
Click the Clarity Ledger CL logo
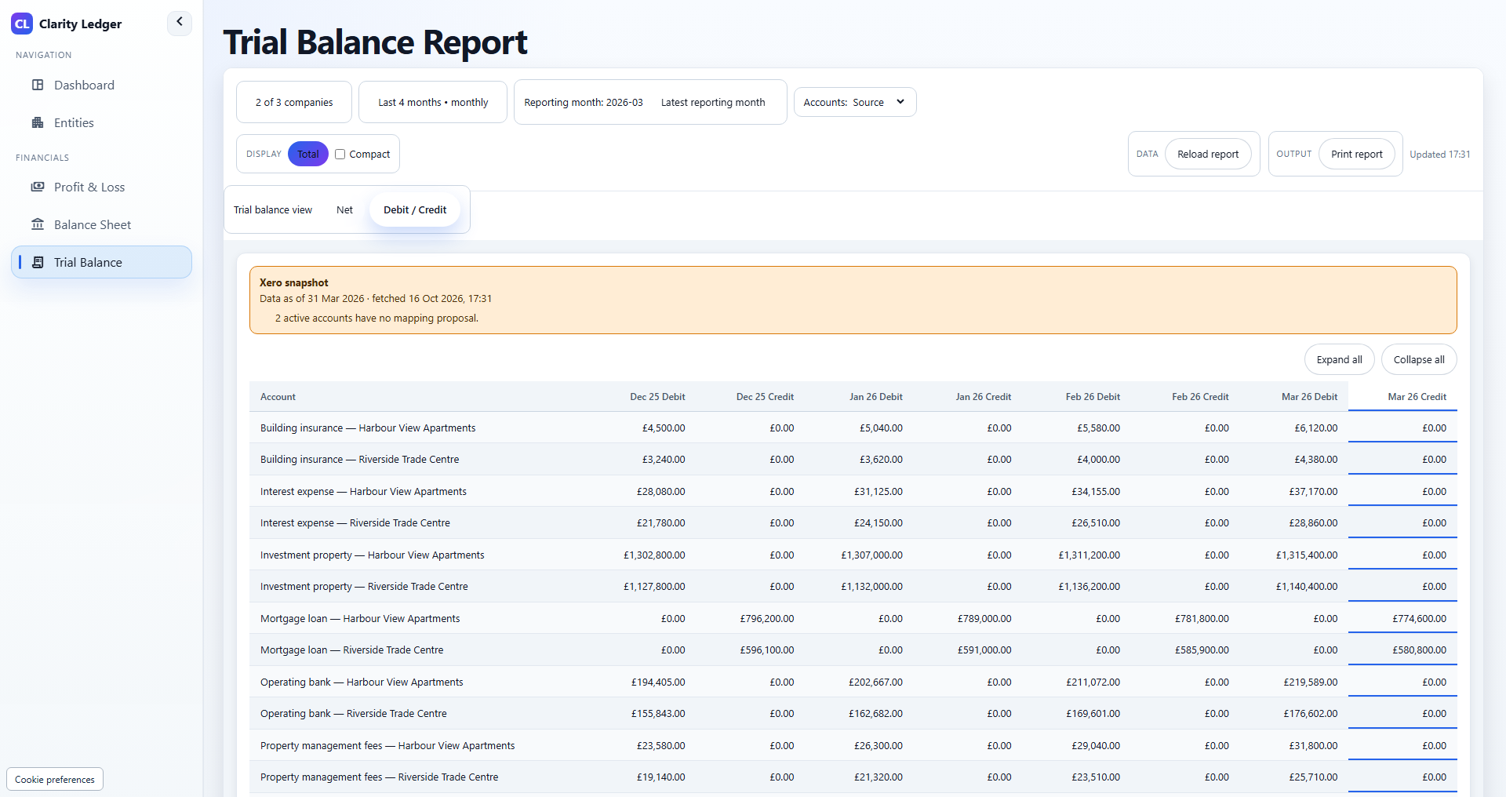[22, 24]
